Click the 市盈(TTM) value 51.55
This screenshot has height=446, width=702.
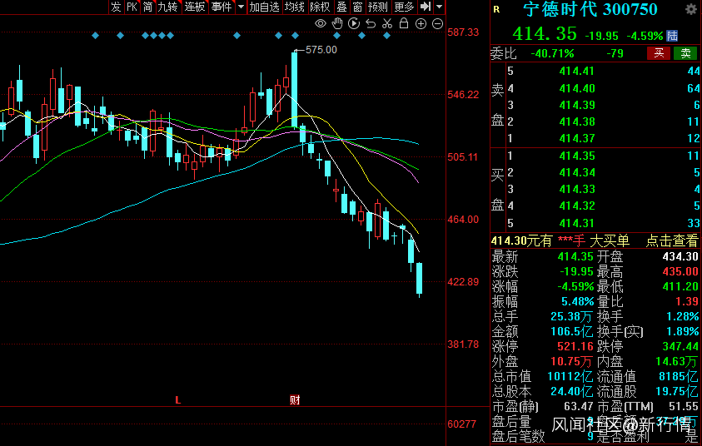[683, 406]
